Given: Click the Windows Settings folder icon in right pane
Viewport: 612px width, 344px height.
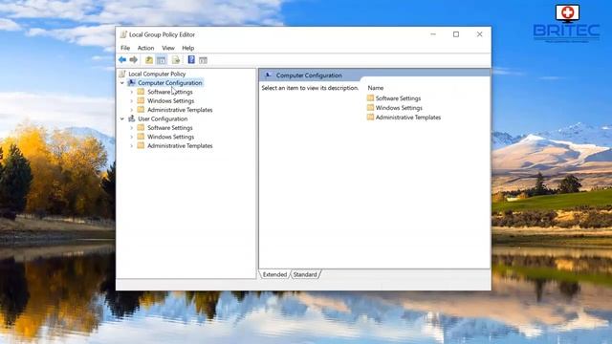Looking at the screenshot, I should [x=370, y=107].
